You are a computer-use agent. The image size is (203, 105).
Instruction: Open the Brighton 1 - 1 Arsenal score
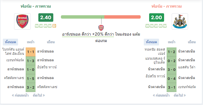coord(30,52)
